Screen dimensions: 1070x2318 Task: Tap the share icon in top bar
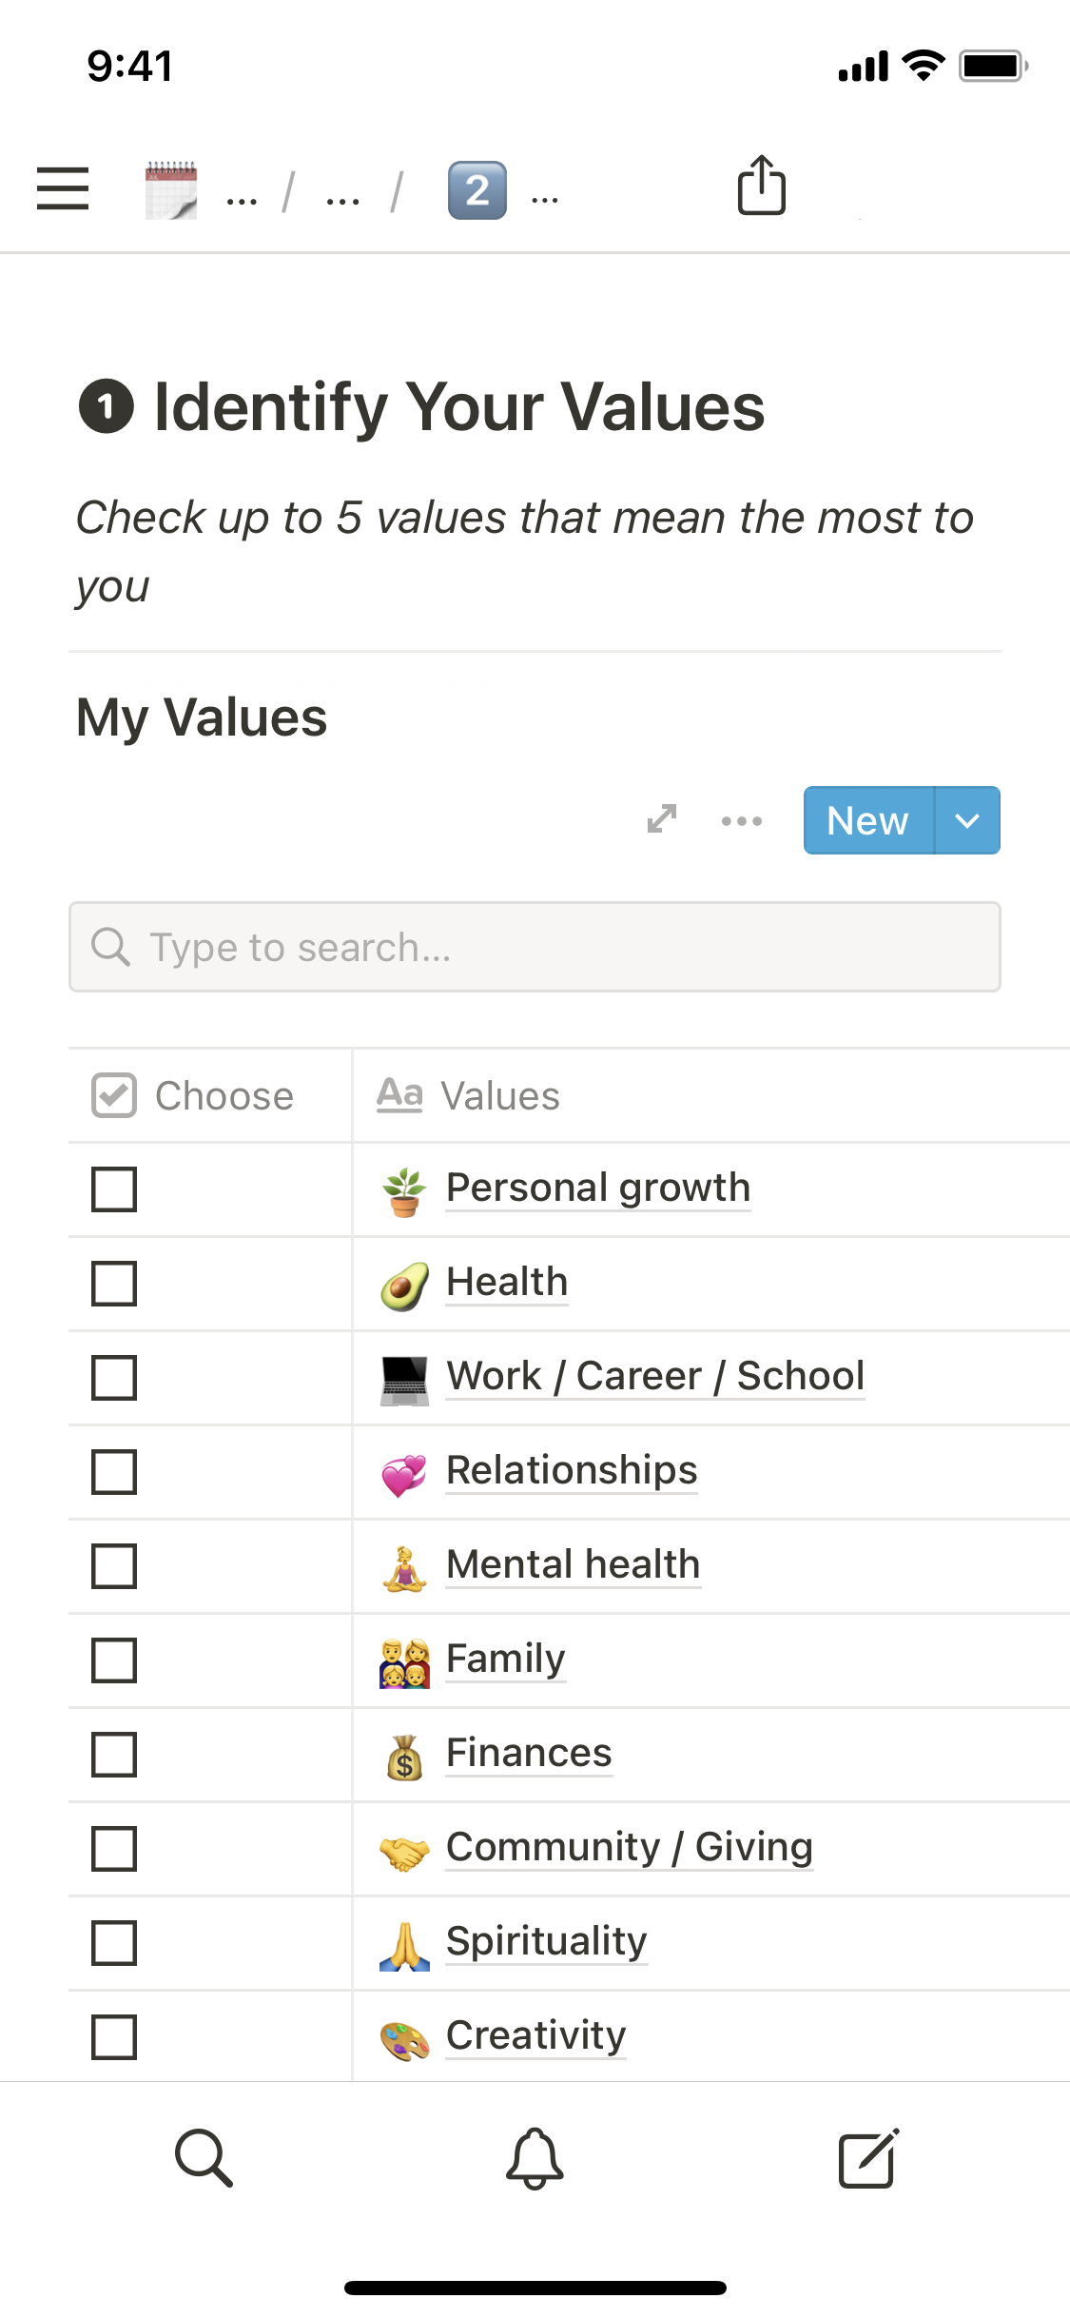click(x=761, y=186)
